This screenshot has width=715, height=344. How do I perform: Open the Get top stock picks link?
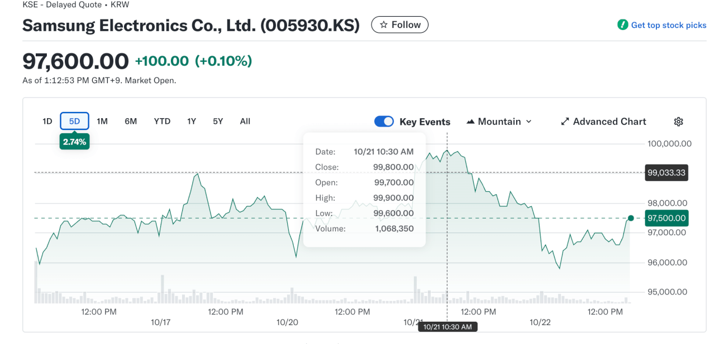click(x=668, y=25)
